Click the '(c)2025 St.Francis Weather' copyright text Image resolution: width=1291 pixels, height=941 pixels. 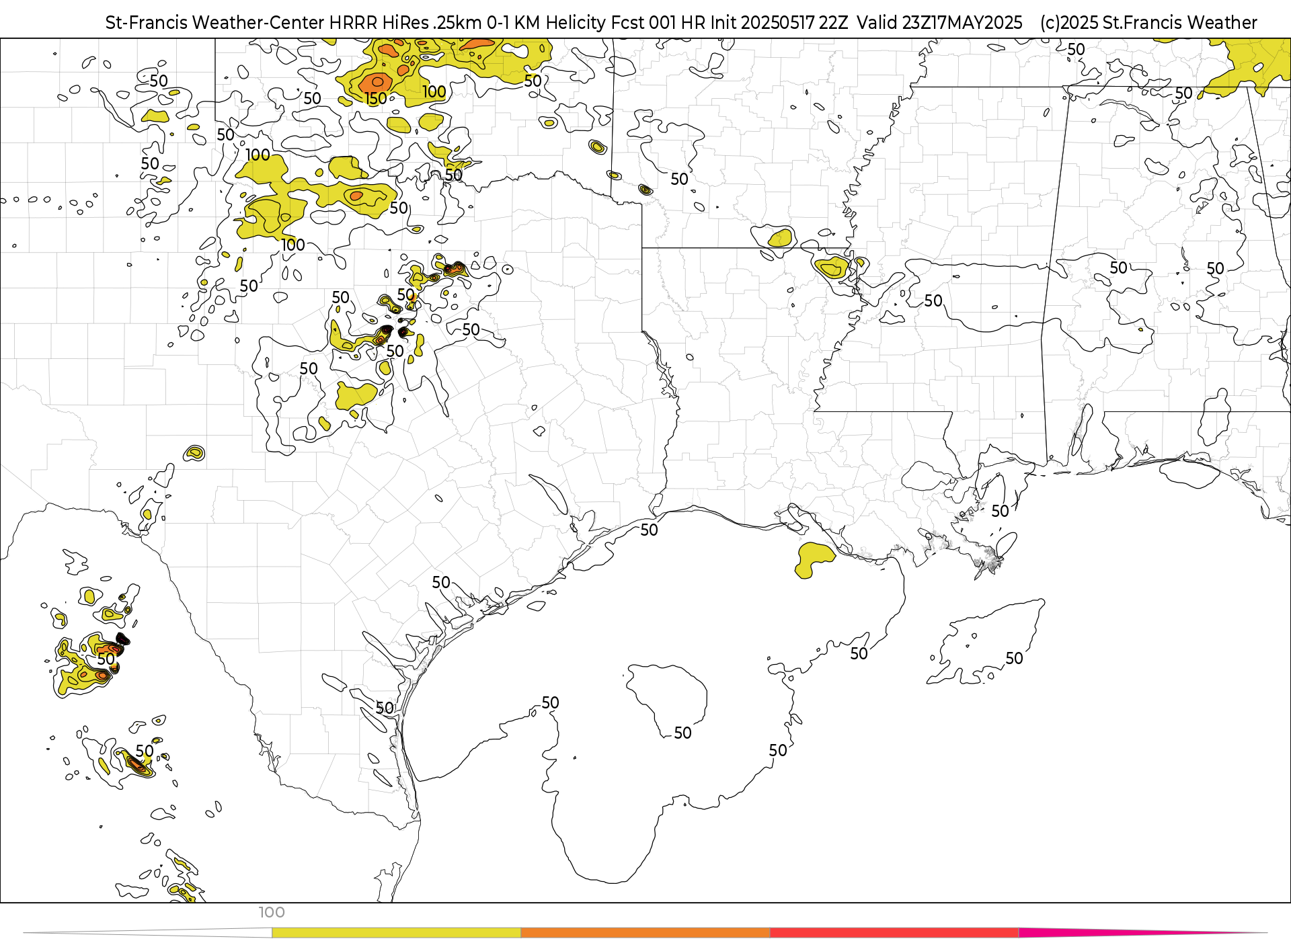(x=1148, y=23)
